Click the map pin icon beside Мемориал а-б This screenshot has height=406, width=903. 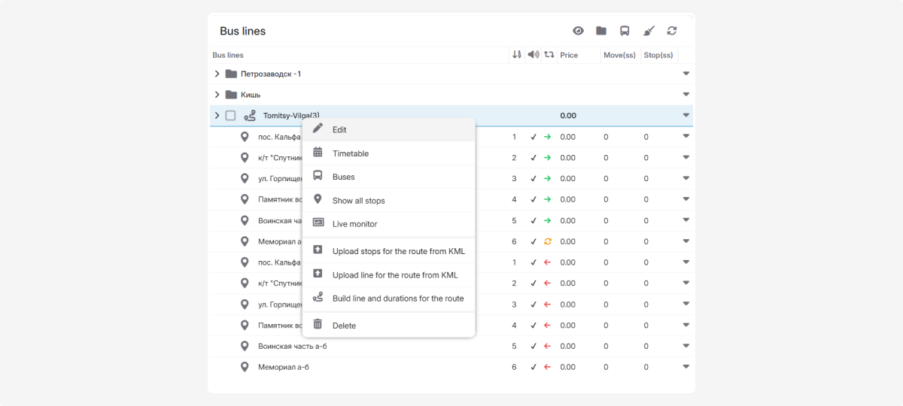pos(245,367)
